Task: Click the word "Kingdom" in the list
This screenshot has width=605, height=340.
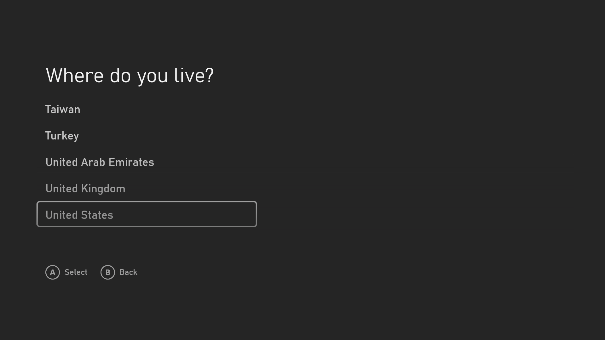Action: click(x=103, y=189)
